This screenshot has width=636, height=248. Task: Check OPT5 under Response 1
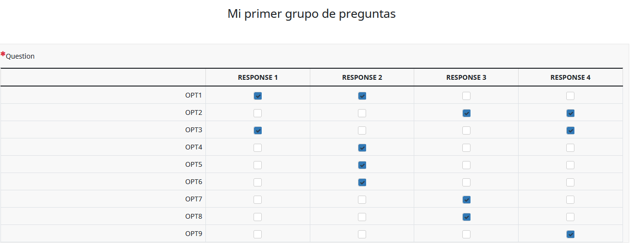tap(258, 165)
